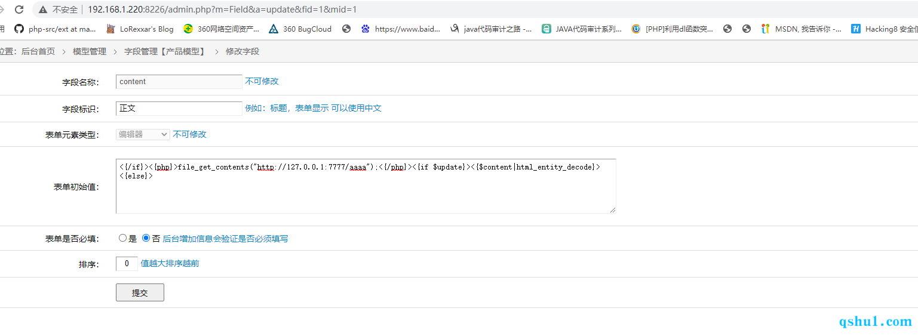Submit the form with the 提交 button
The width and height of the screenshot is (918, 336).
pyautogui.click(x=140, y=292)
